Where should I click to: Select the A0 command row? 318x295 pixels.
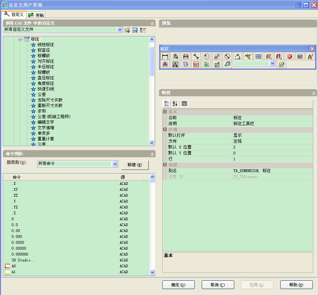[76, 266]
